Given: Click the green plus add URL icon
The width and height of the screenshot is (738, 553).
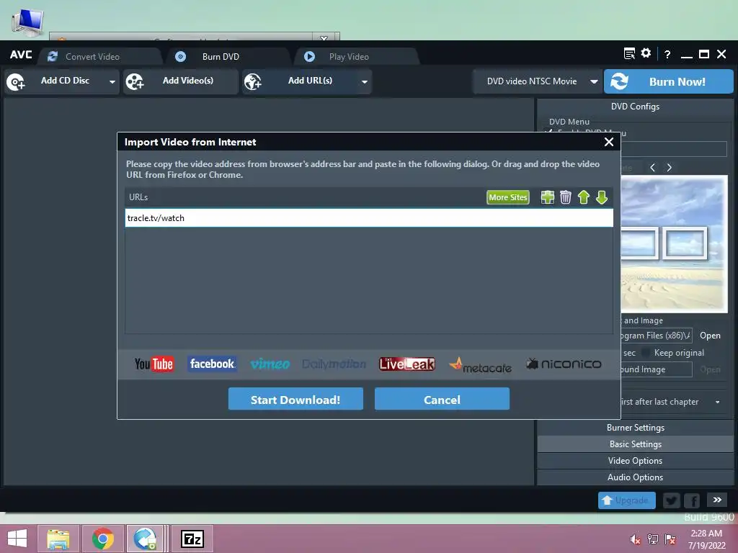Looking at the screenshot, I should click(548, 197).
